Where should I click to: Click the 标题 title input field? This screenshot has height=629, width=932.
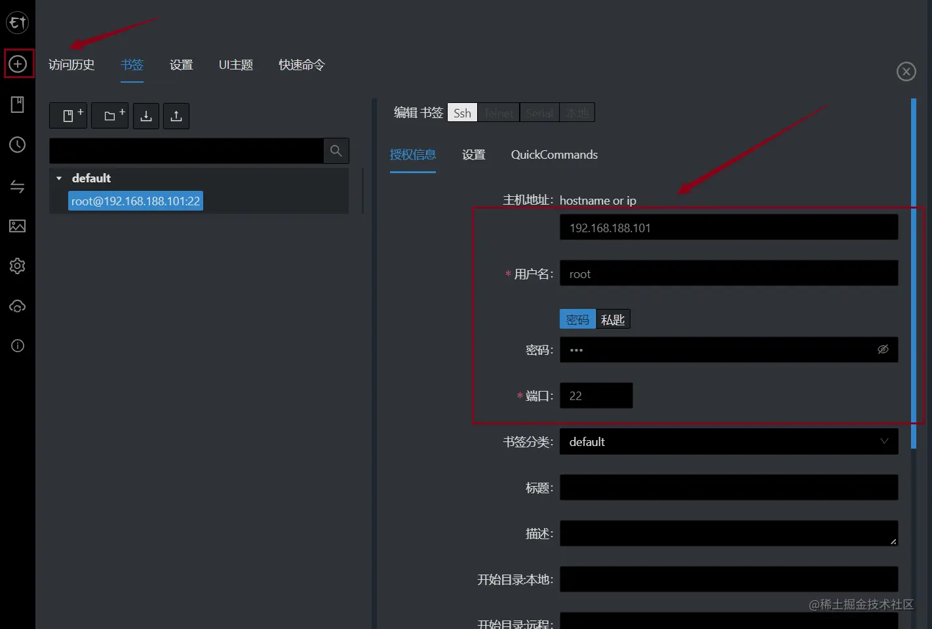point(729,487)
